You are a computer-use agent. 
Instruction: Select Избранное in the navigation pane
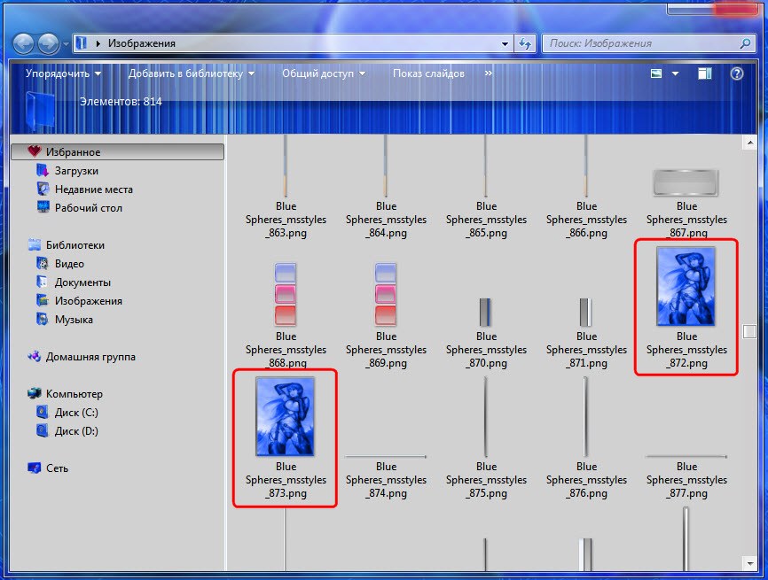pos(118,152)
